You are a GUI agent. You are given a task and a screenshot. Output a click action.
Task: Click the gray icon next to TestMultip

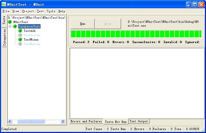(x=20, y=44)
